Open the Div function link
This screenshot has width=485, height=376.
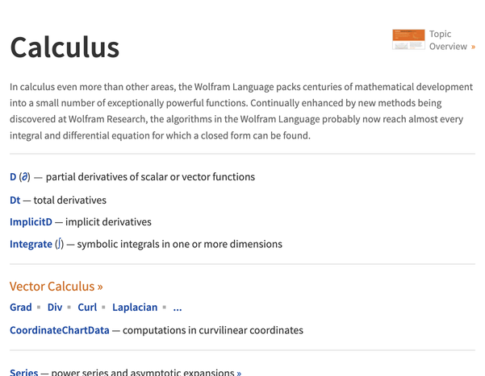[55, 308]
